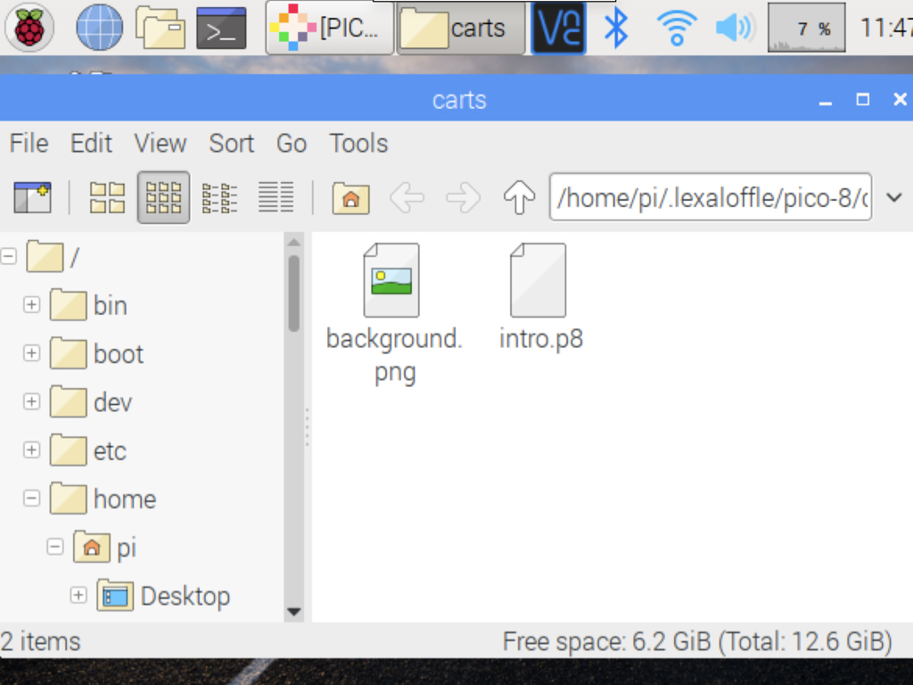Select the root / folder in the tree
The height and width of the screenshot is (685, 913).
coord(53,256)
